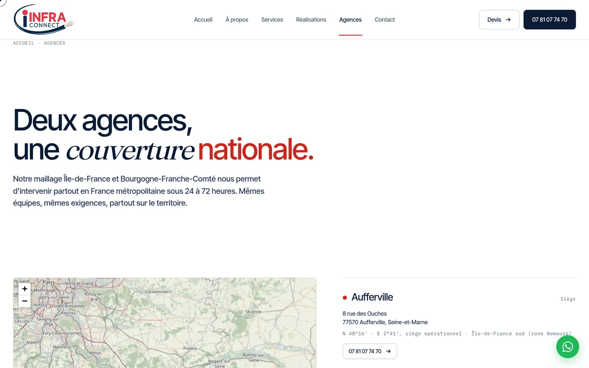
Task: Click the Notre maillage intro paragraph
Action: coord(139,191)
